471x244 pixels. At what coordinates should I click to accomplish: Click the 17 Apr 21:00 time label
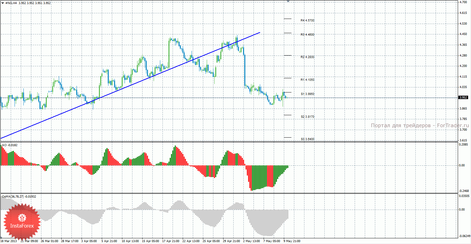point(171,241)
